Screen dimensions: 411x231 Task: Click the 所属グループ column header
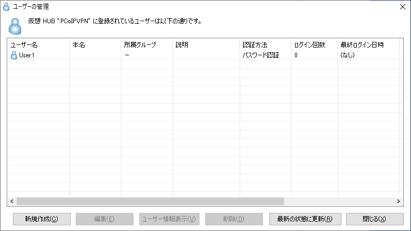point(147,45)
